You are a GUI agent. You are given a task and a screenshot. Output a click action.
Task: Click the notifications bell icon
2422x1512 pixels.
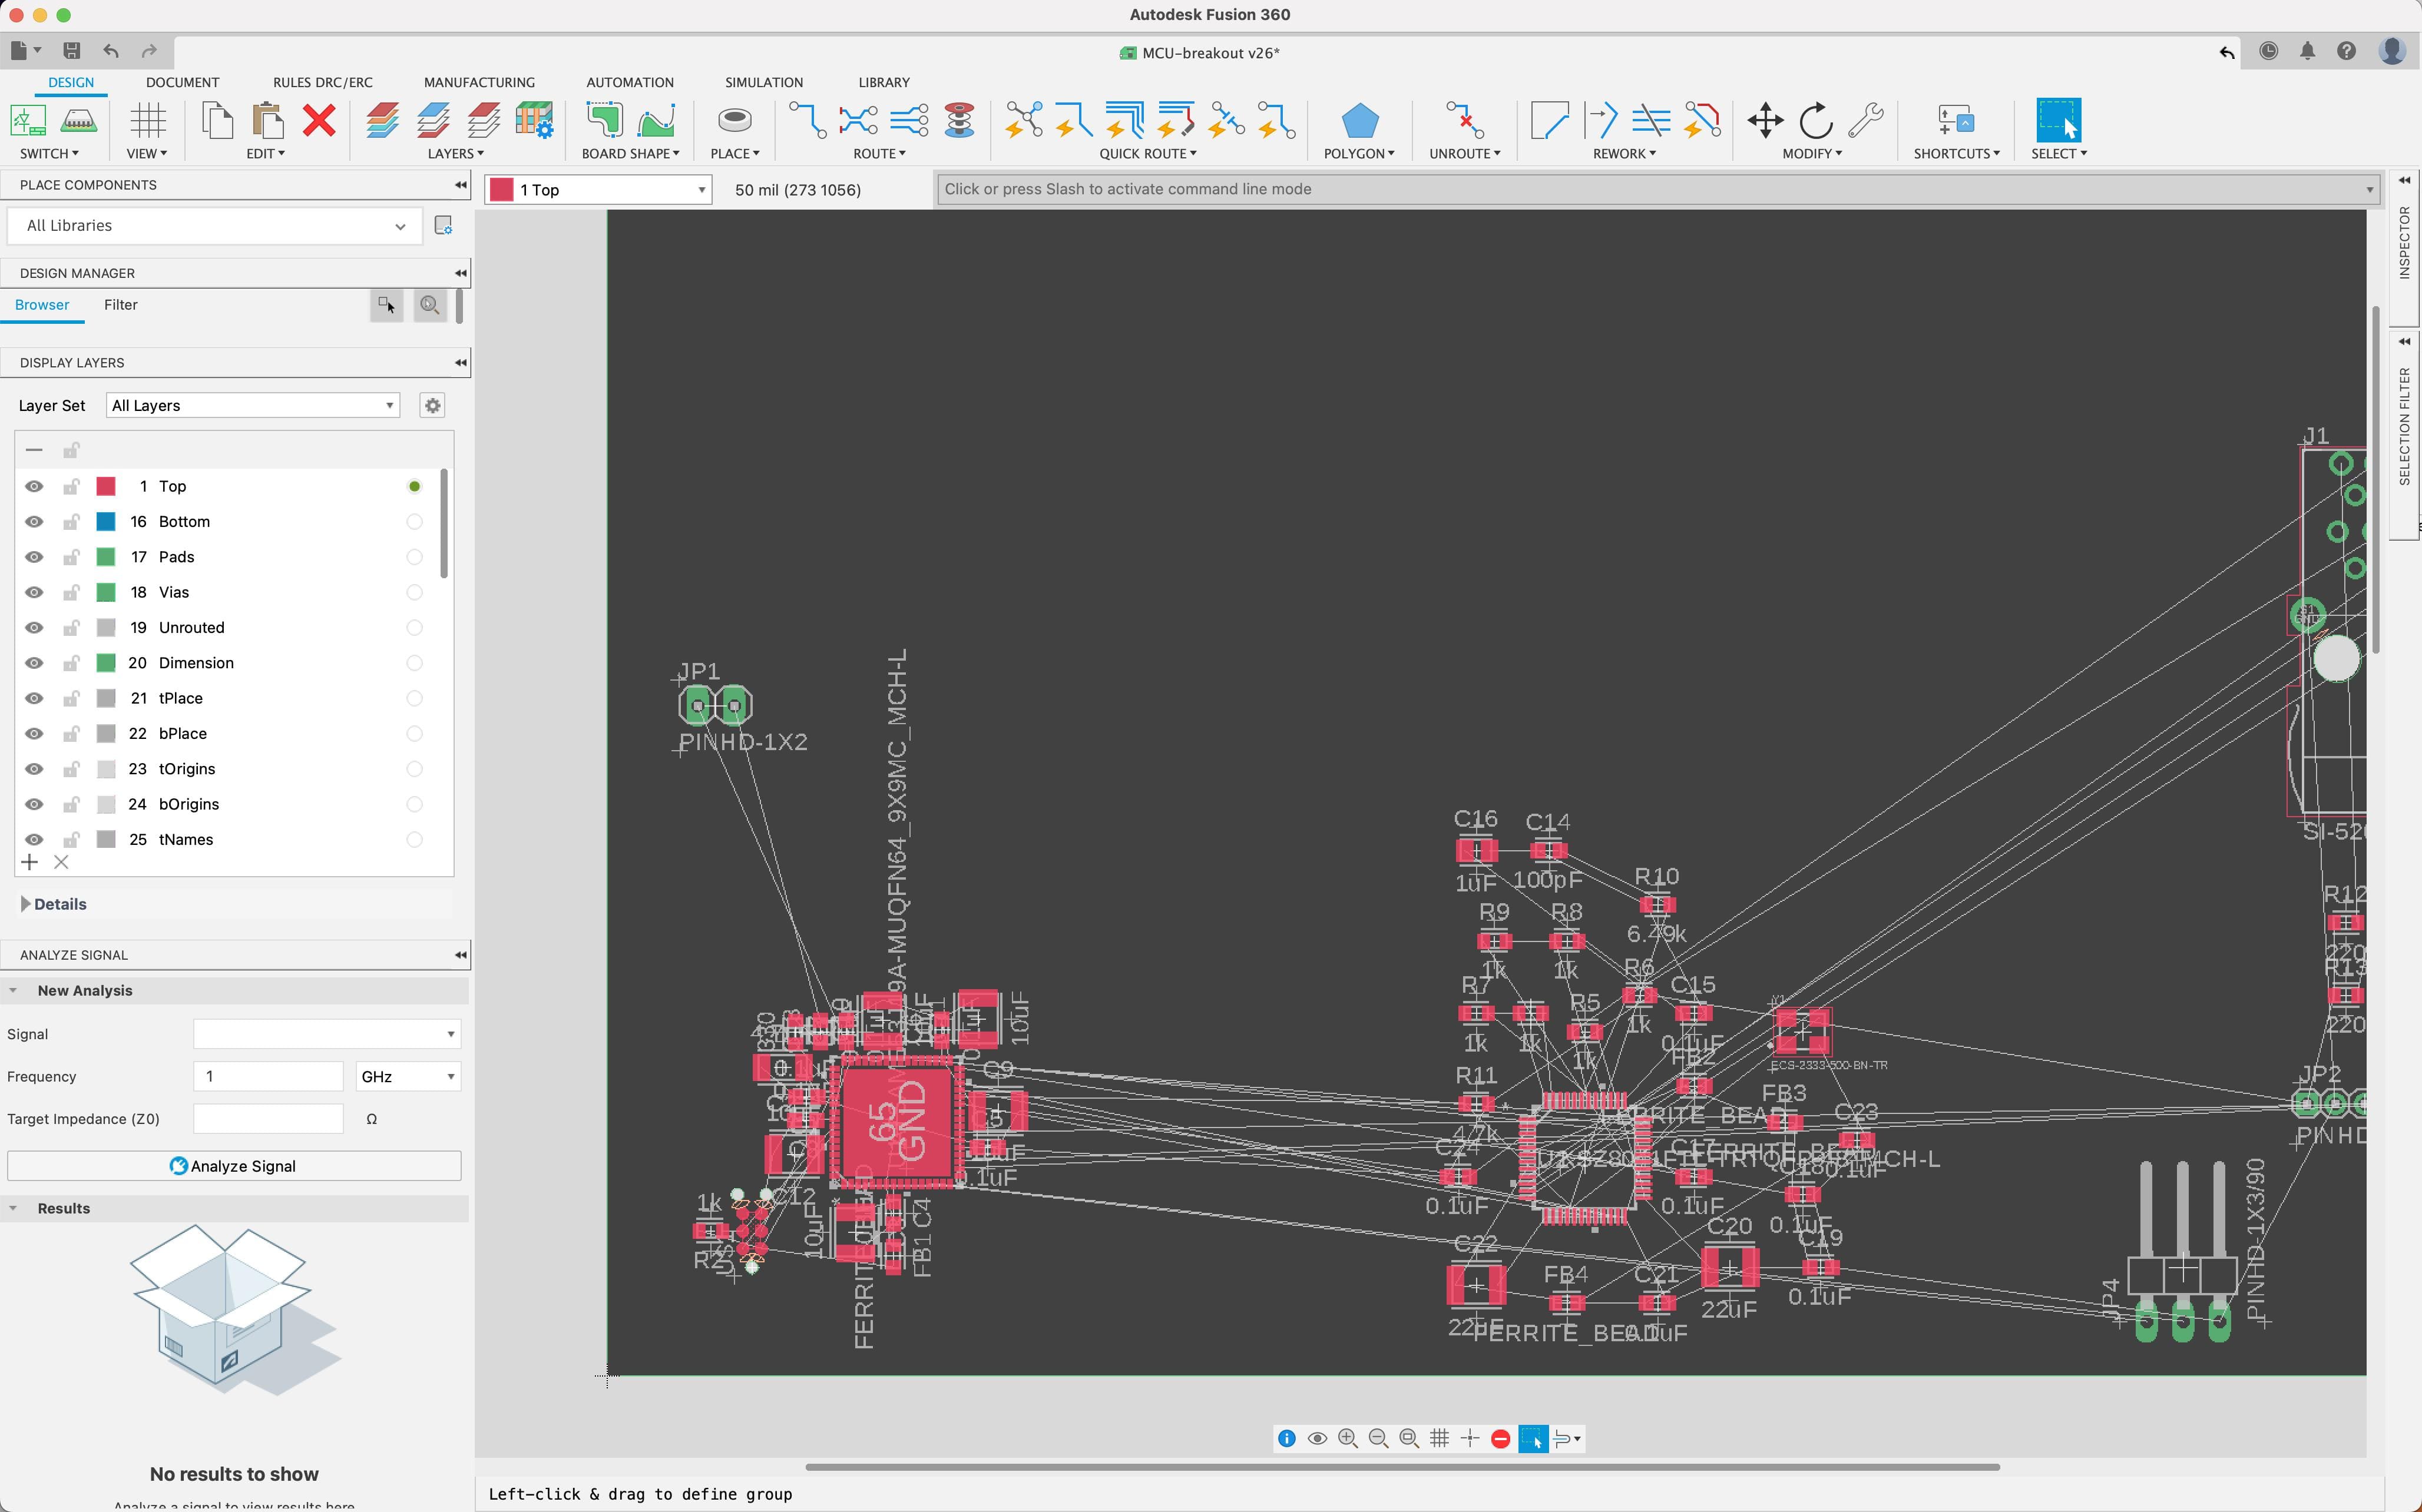(x=2307, y=51)
